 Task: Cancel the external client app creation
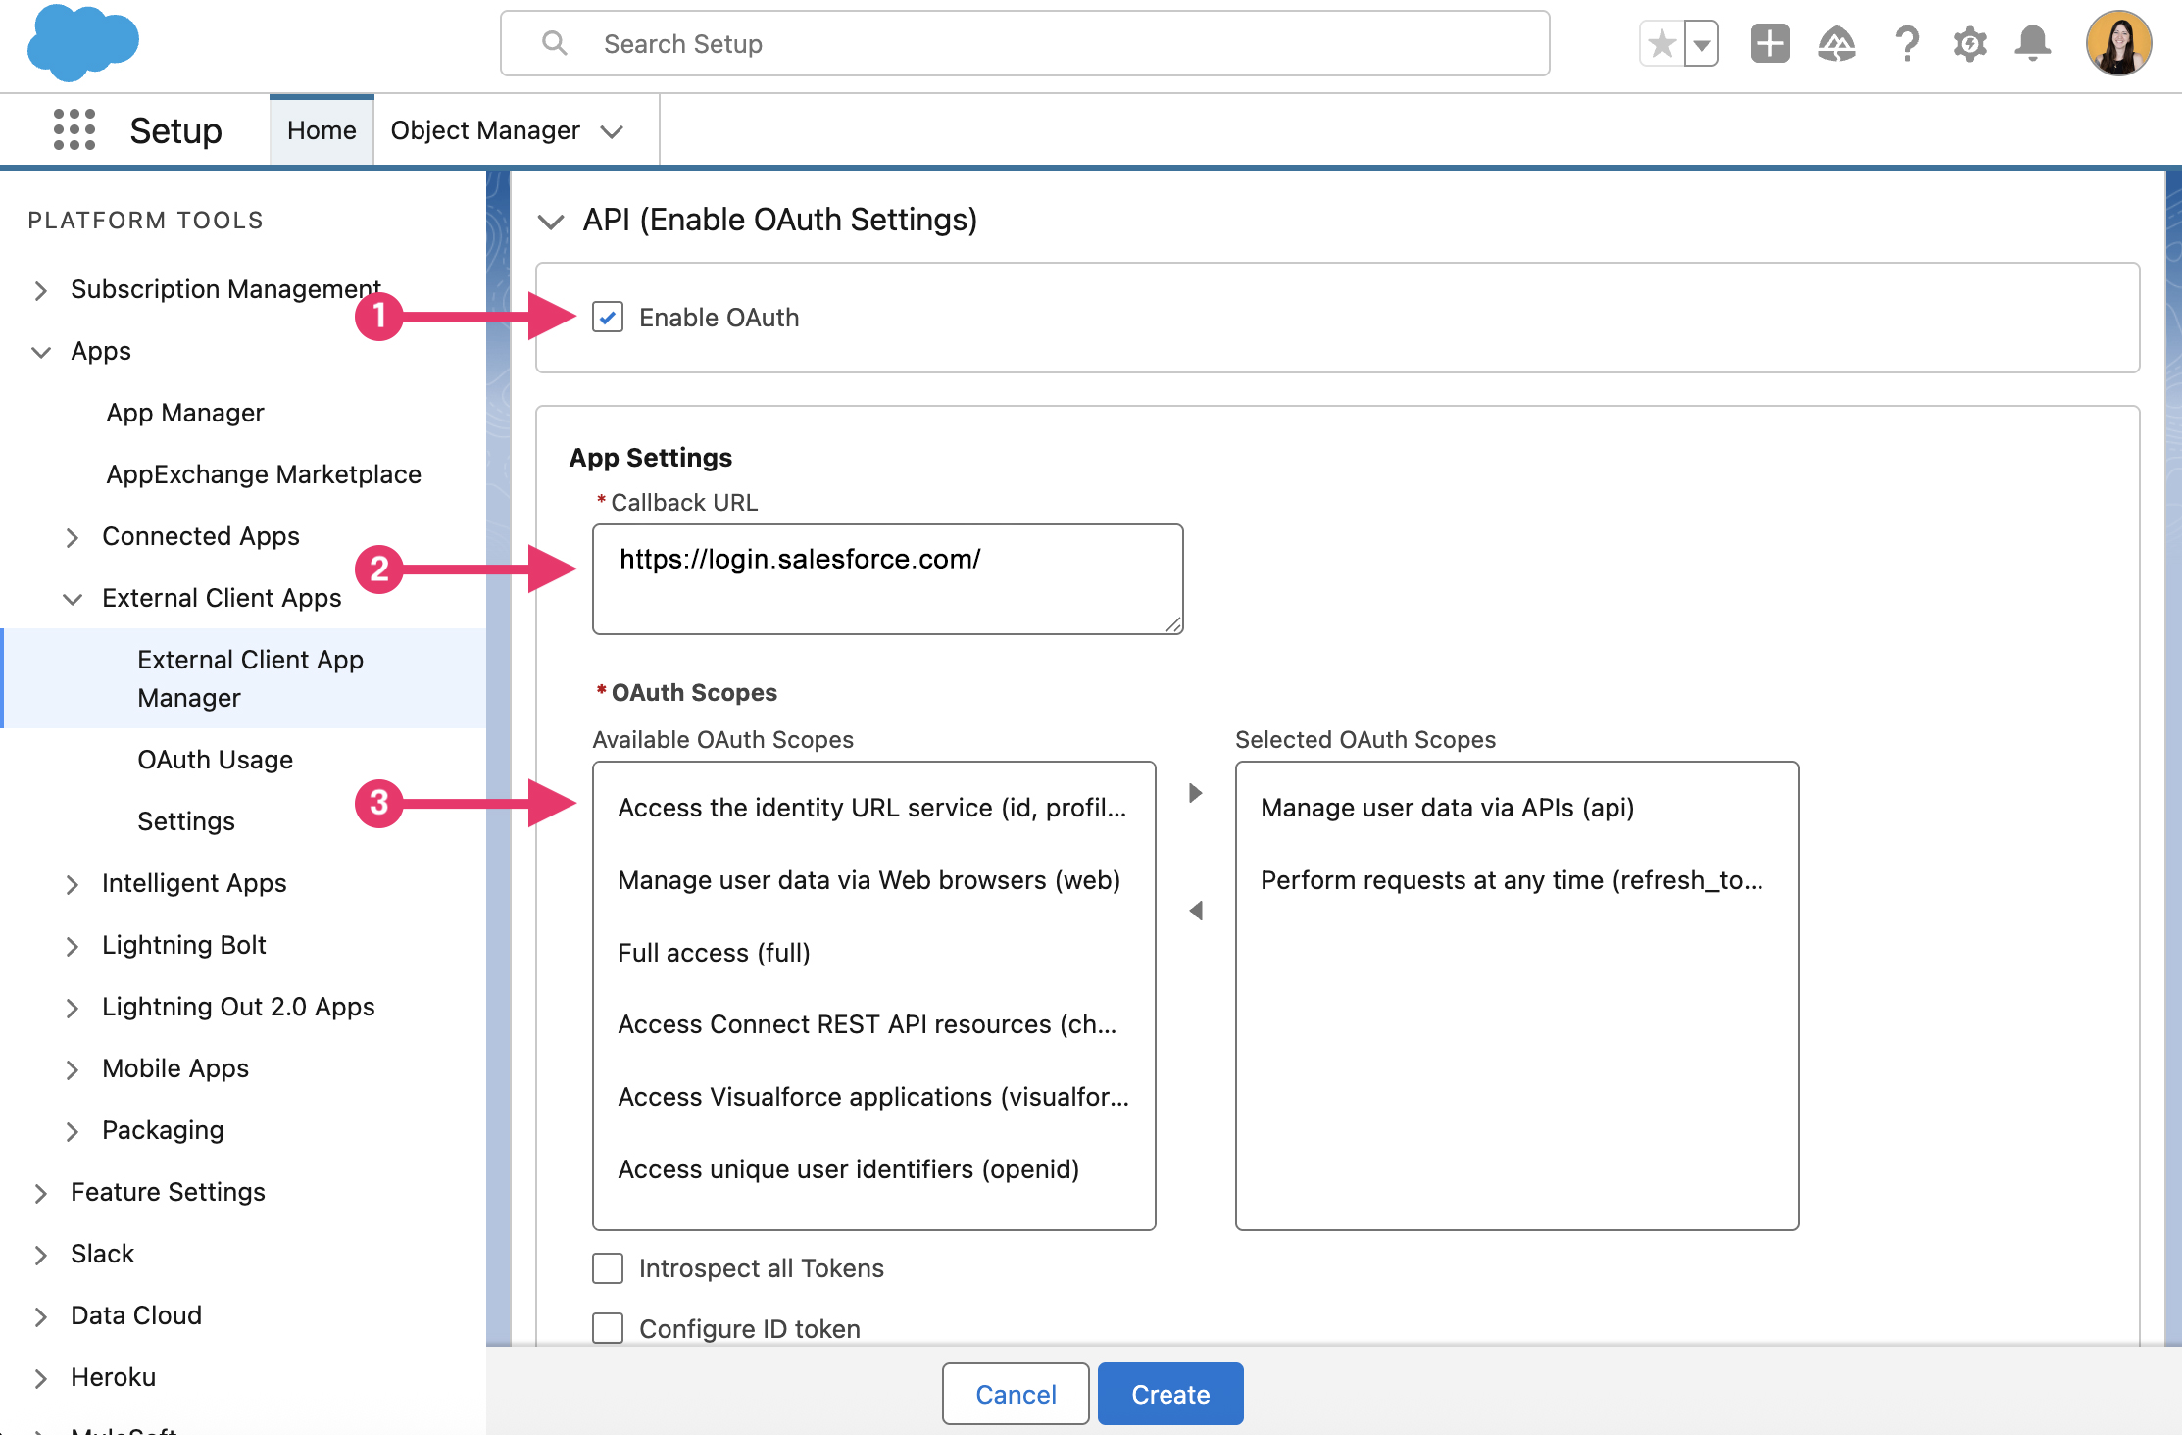coord(1015,1393)
